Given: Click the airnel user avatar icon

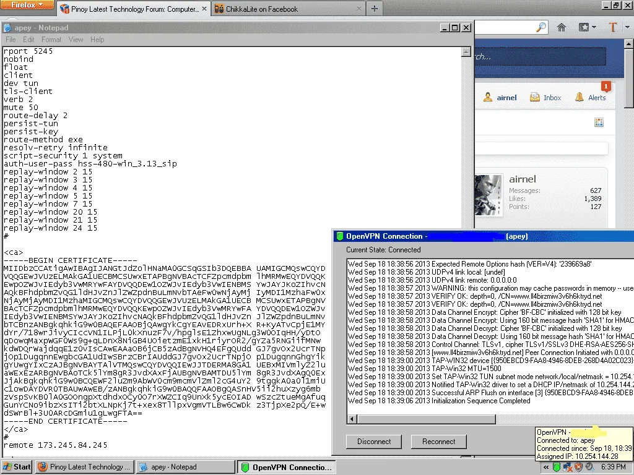Looking at the screenshot, I should coord(488,97).
